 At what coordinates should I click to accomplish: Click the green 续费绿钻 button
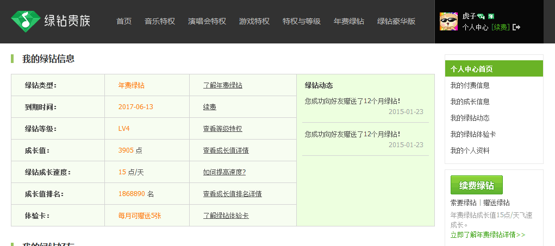476,185
